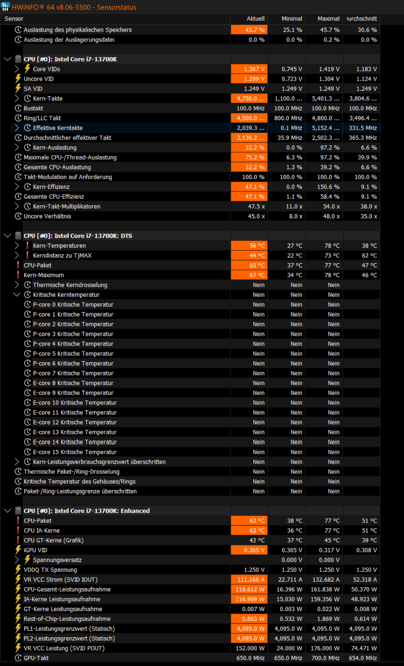Expand the Spannungsversatz row
The height and width of the screenshot is (666, 404).
click(x=17, y=560)
